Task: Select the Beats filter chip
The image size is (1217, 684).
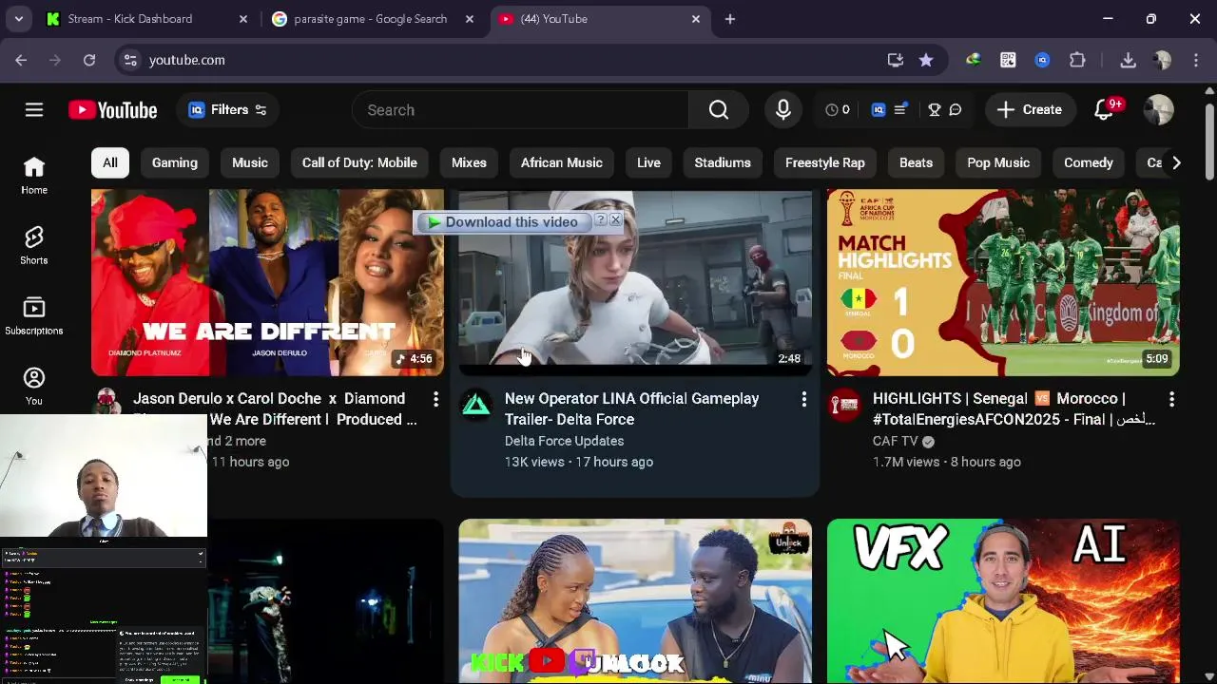Action: (x=917, y=162)
